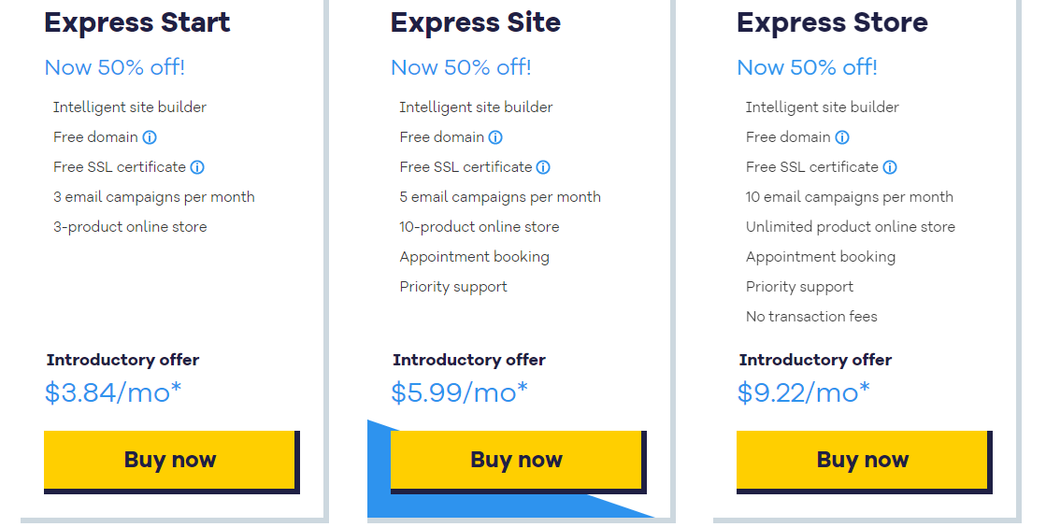
Task: Select the Express Store heading
Action: (832, 22)
